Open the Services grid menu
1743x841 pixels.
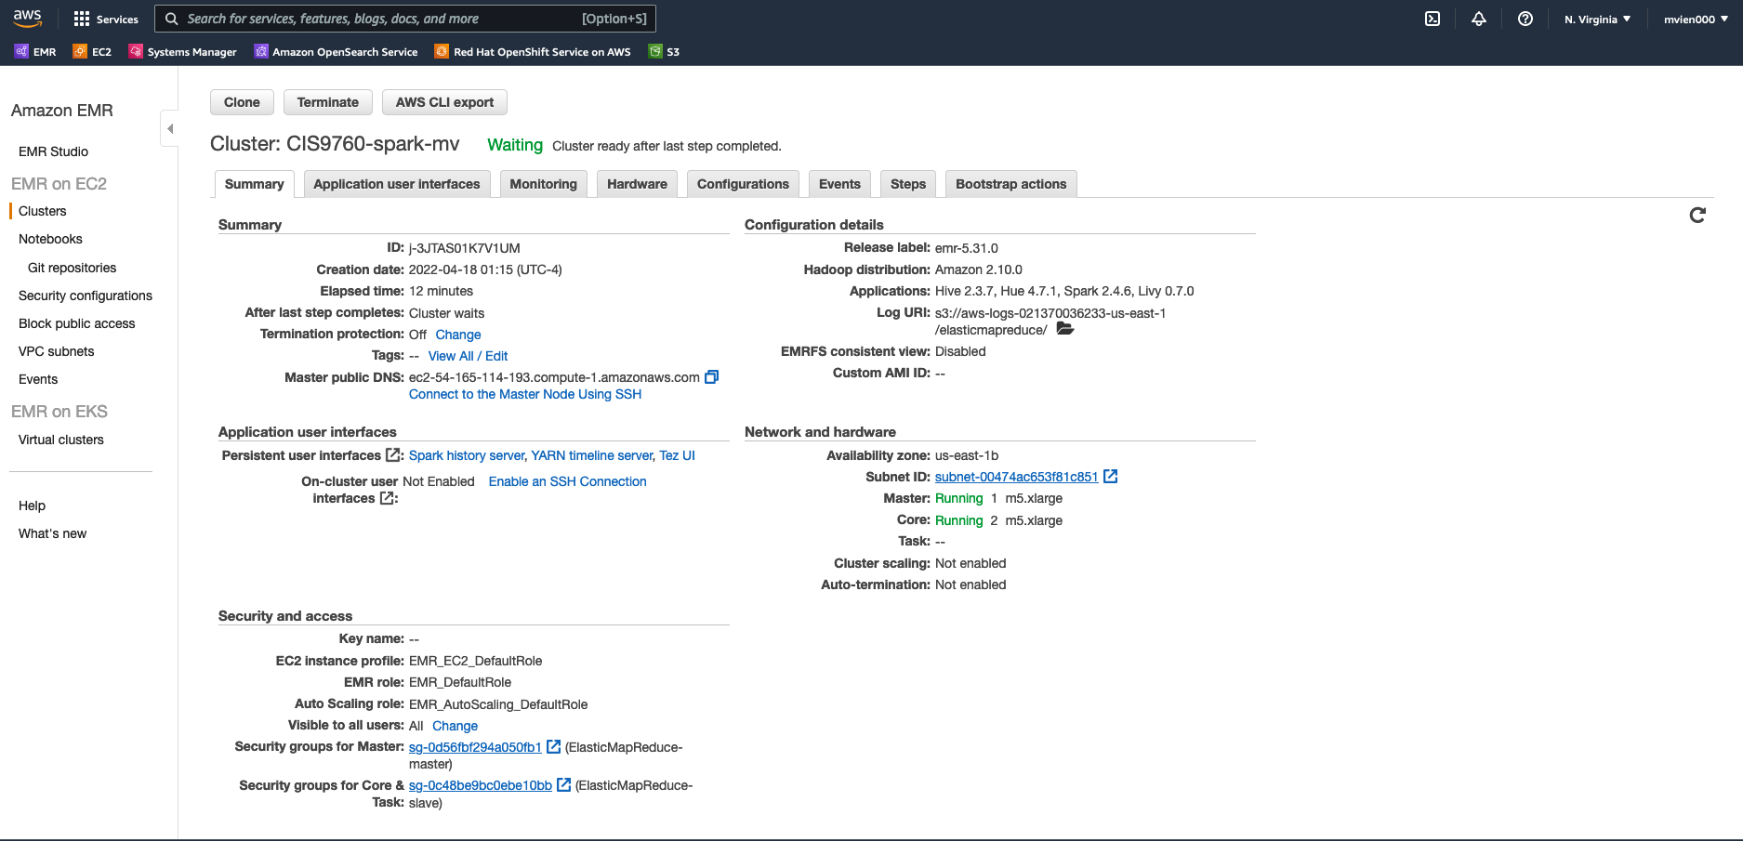coord(105,19)
